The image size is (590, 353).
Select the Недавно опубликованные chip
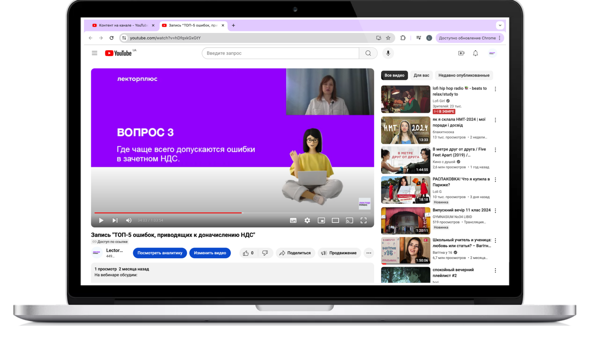[464, 75]
